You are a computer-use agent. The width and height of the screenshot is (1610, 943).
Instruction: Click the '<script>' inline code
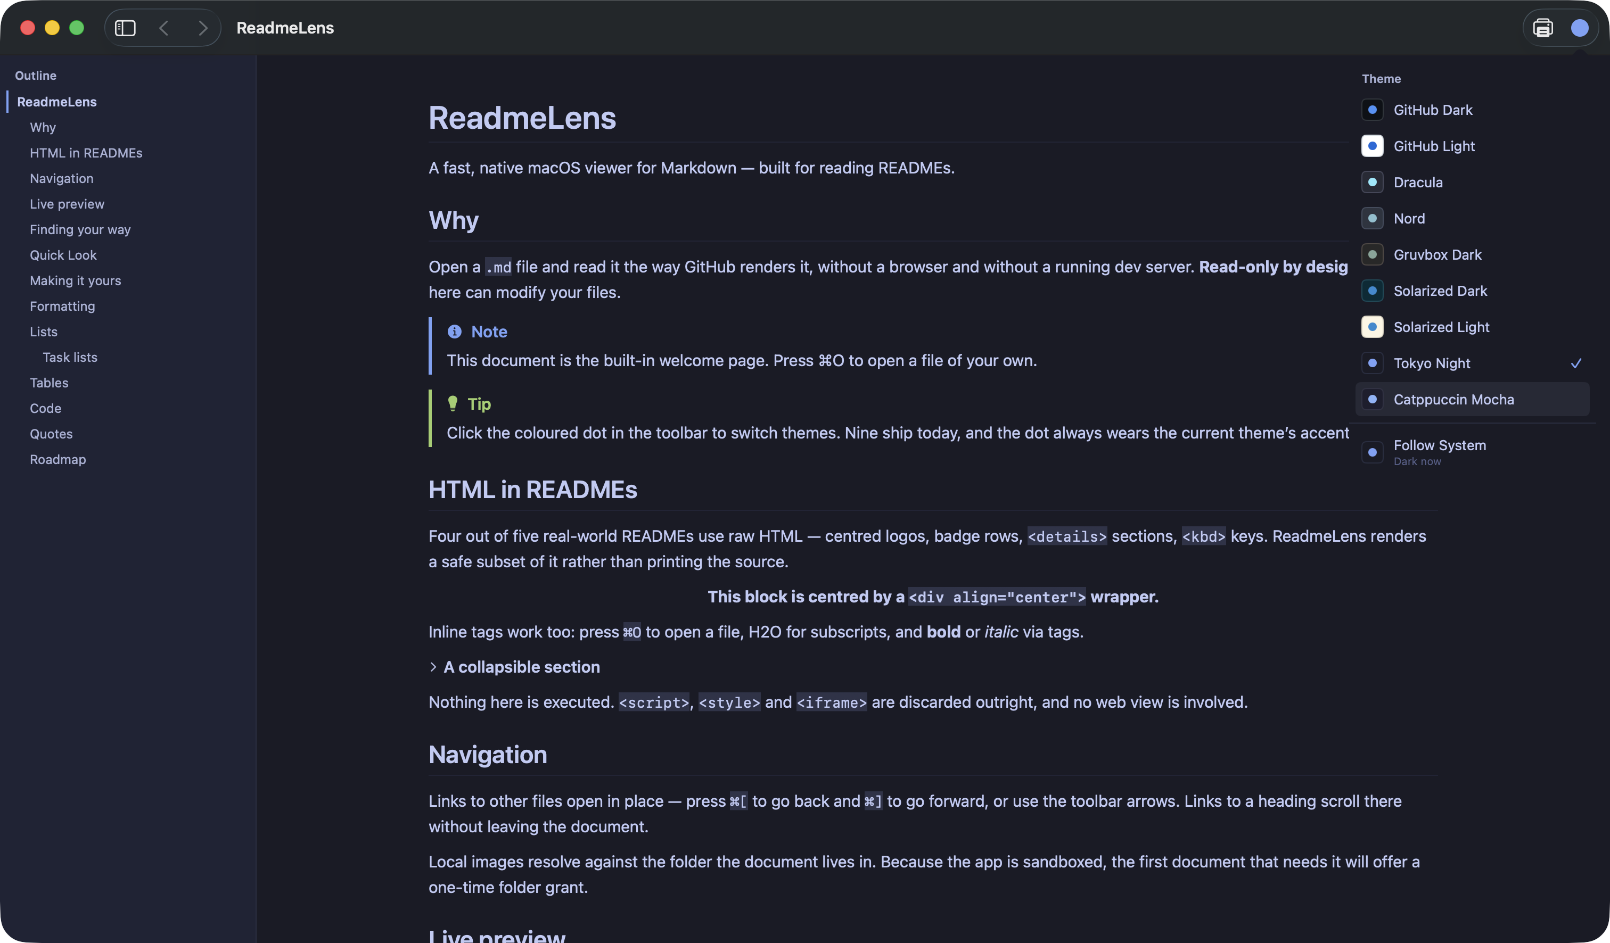(654, 702)
